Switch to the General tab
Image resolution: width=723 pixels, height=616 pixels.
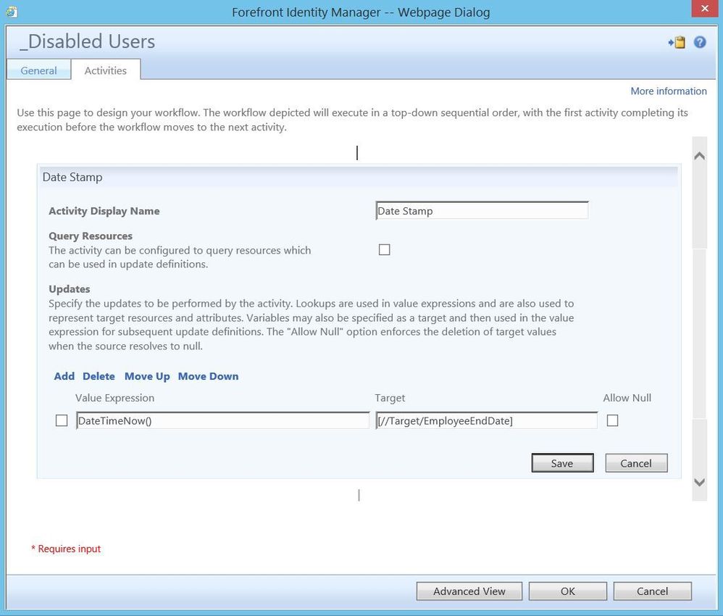38,70
